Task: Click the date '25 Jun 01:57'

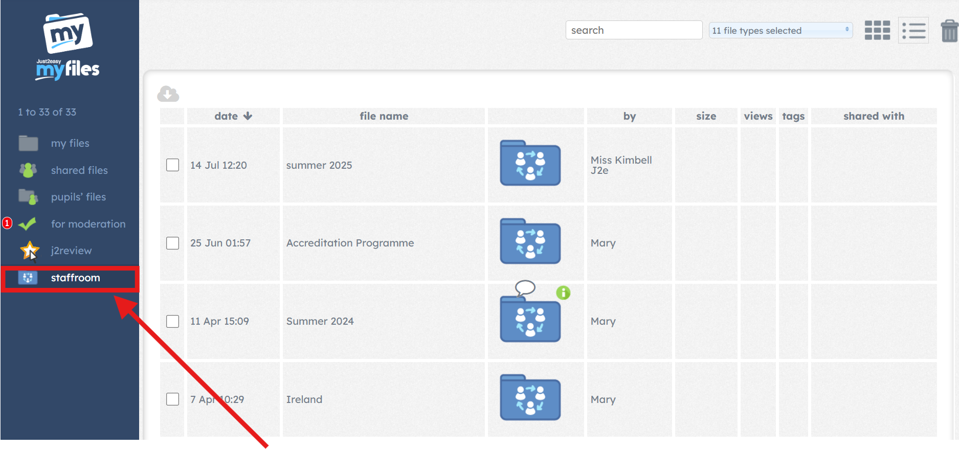Action: pyautogui.click(x=220, y=243)
